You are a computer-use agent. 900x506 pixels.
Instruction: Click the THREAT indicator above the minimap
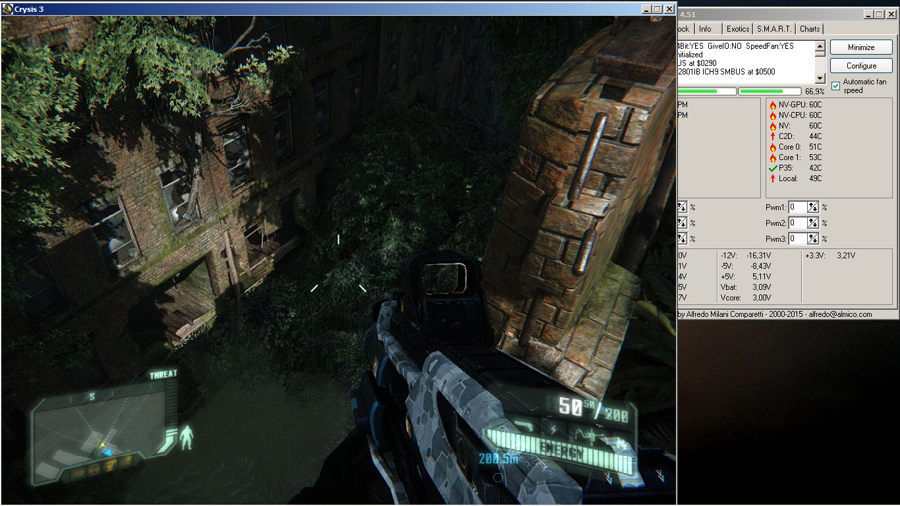163,374
